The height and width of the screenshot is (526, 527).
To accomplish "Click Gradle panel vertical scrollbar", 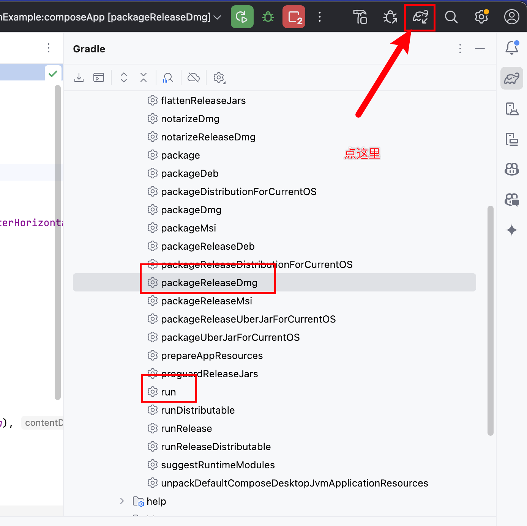I will click(x=491, y=321).
